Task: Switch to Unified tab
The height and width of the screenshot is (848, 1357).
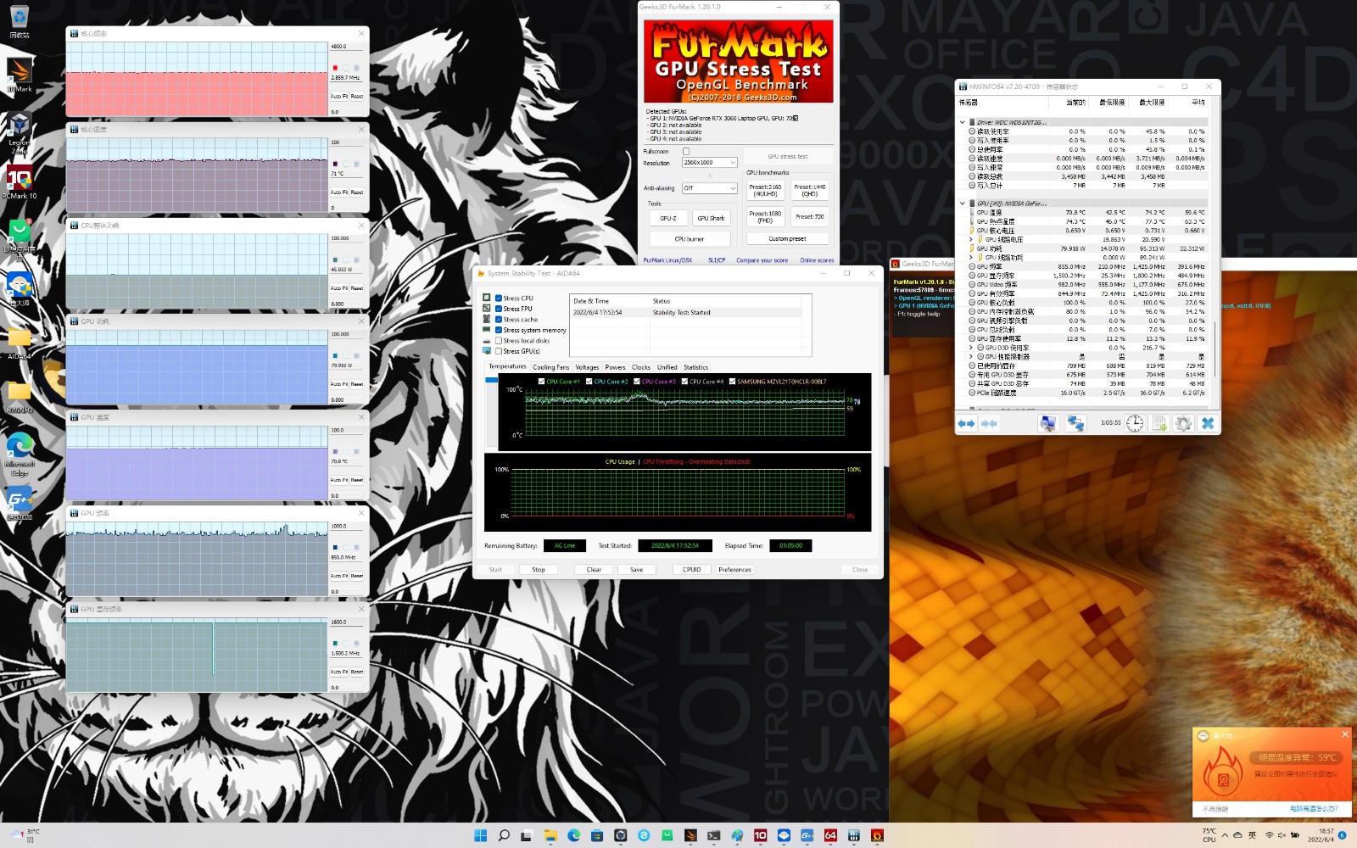Action: (667, 367)
